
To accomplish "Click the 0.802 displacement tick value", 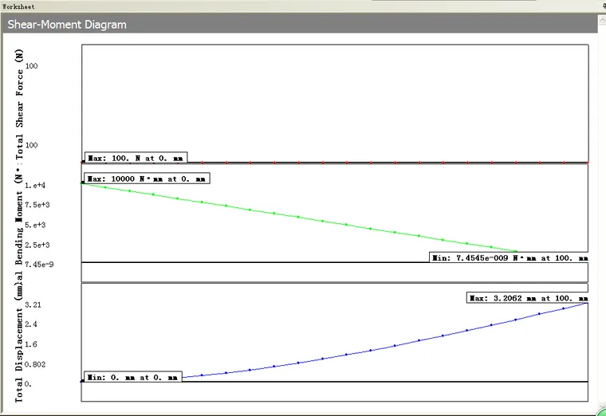I will tap(35, 364).
